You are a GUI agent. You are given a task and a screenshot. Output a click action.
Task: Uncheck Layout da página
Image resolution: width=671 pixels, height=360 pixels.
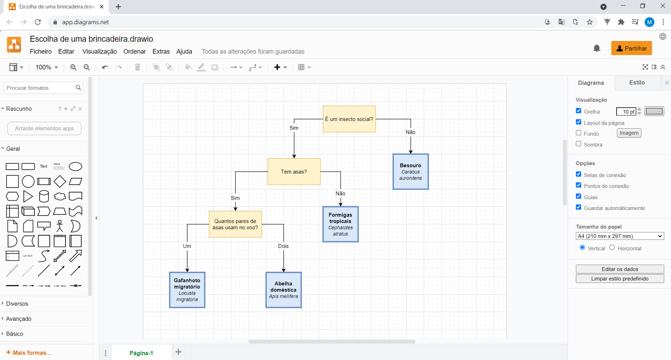coord(579,122)
